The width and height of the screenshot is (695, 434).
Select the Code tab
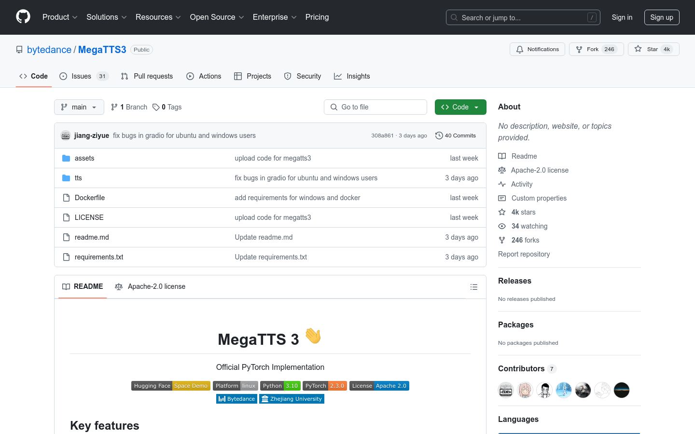coord(33,76)
